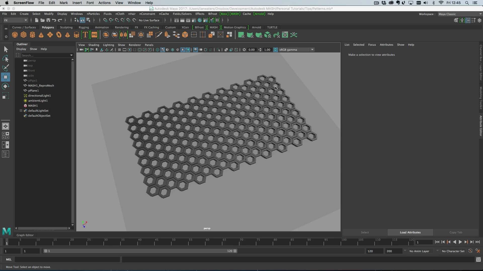Select the Paint Selection tool
Image resolution: width=483 pixels, height=271 pixels.
(6, 68)
